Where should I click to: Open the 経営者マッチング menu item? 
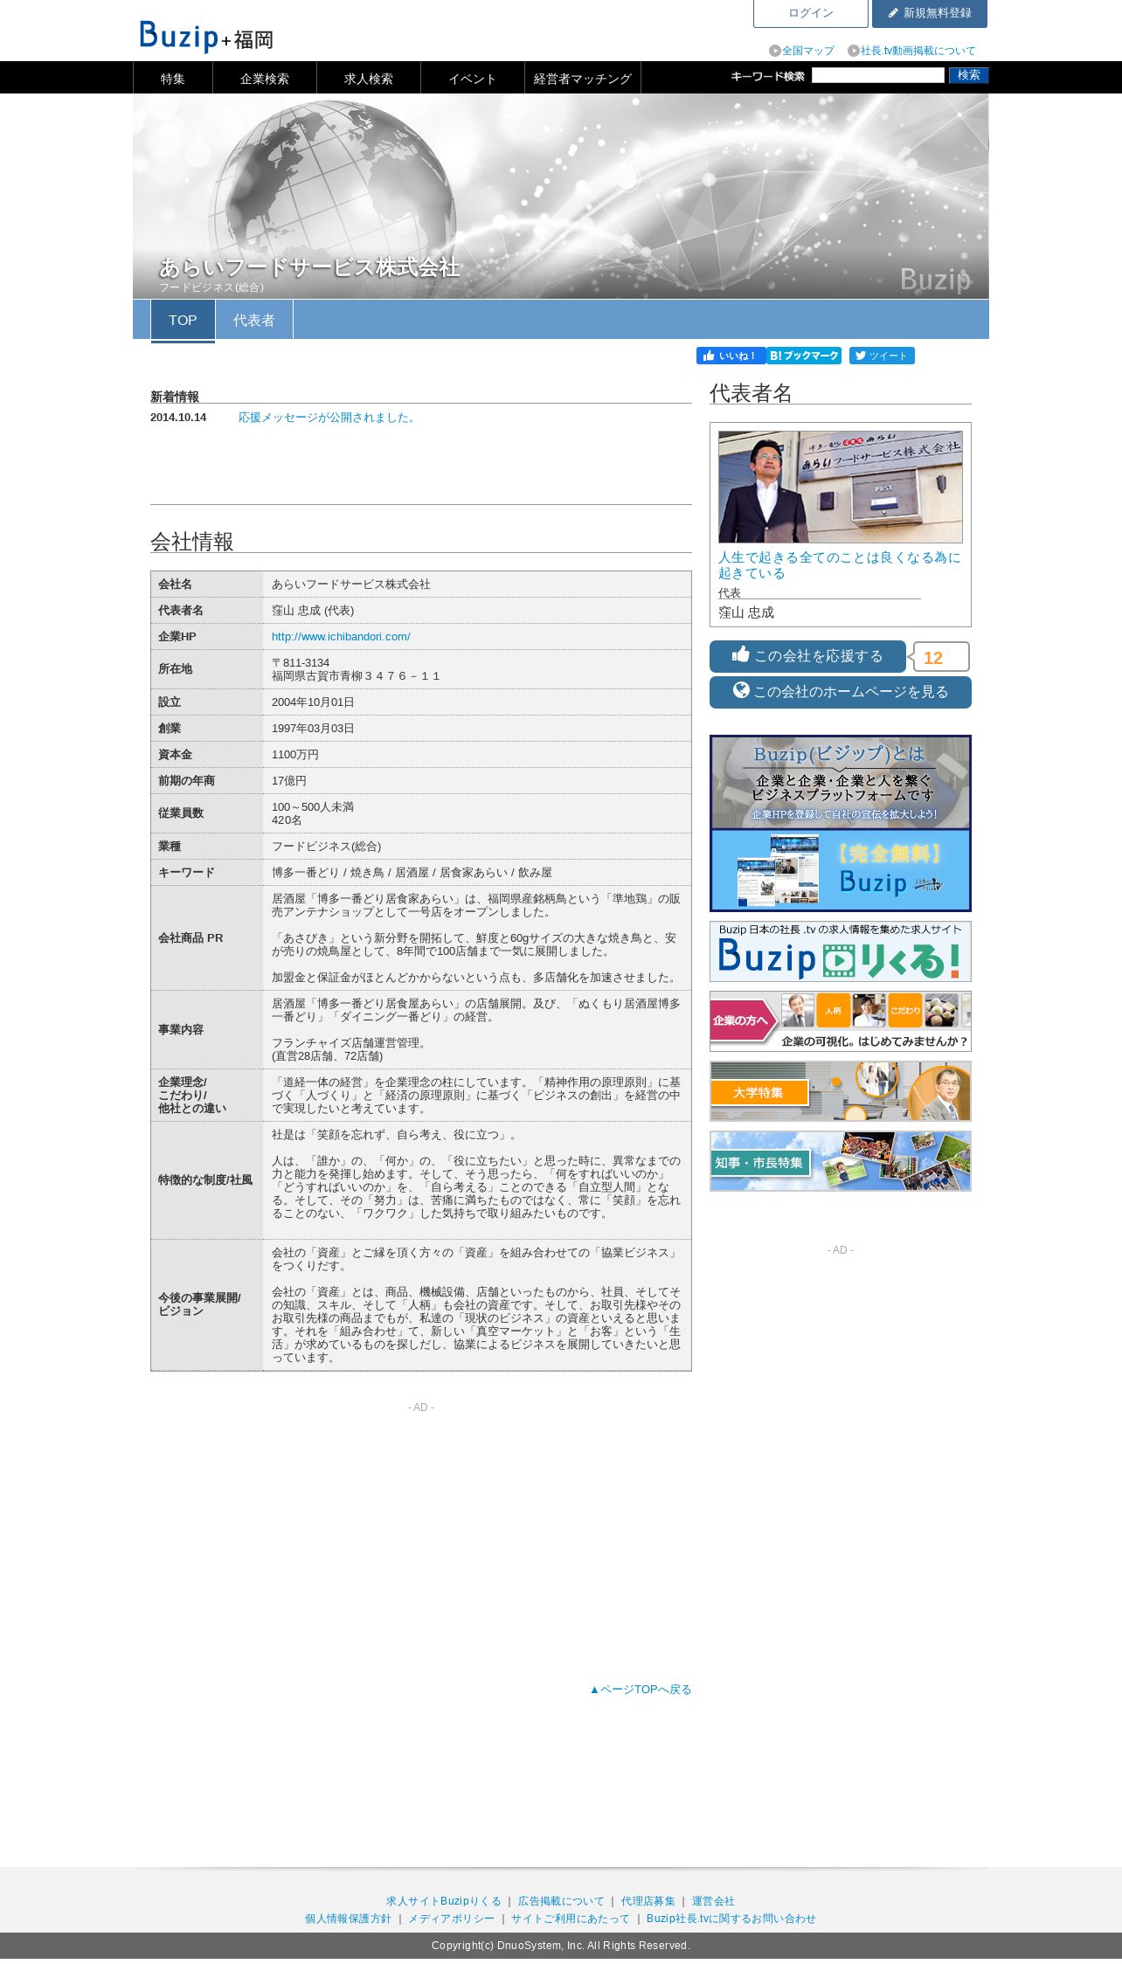tap(583, 79)
